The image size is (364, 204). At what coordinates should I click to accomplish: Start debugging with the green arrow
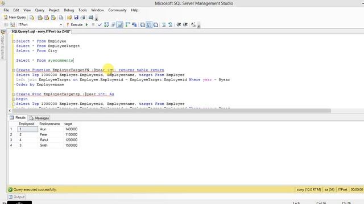[x=86, y=24]
